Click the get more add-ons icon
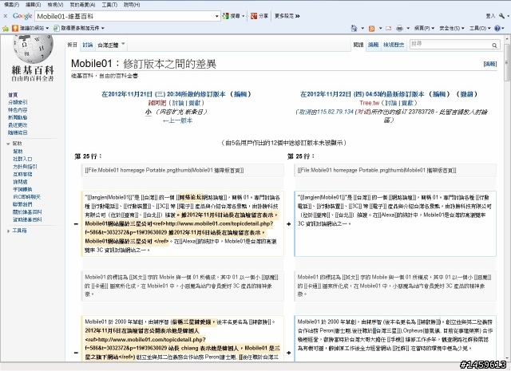This screenshot has width=511, height=371. (57, 29)
